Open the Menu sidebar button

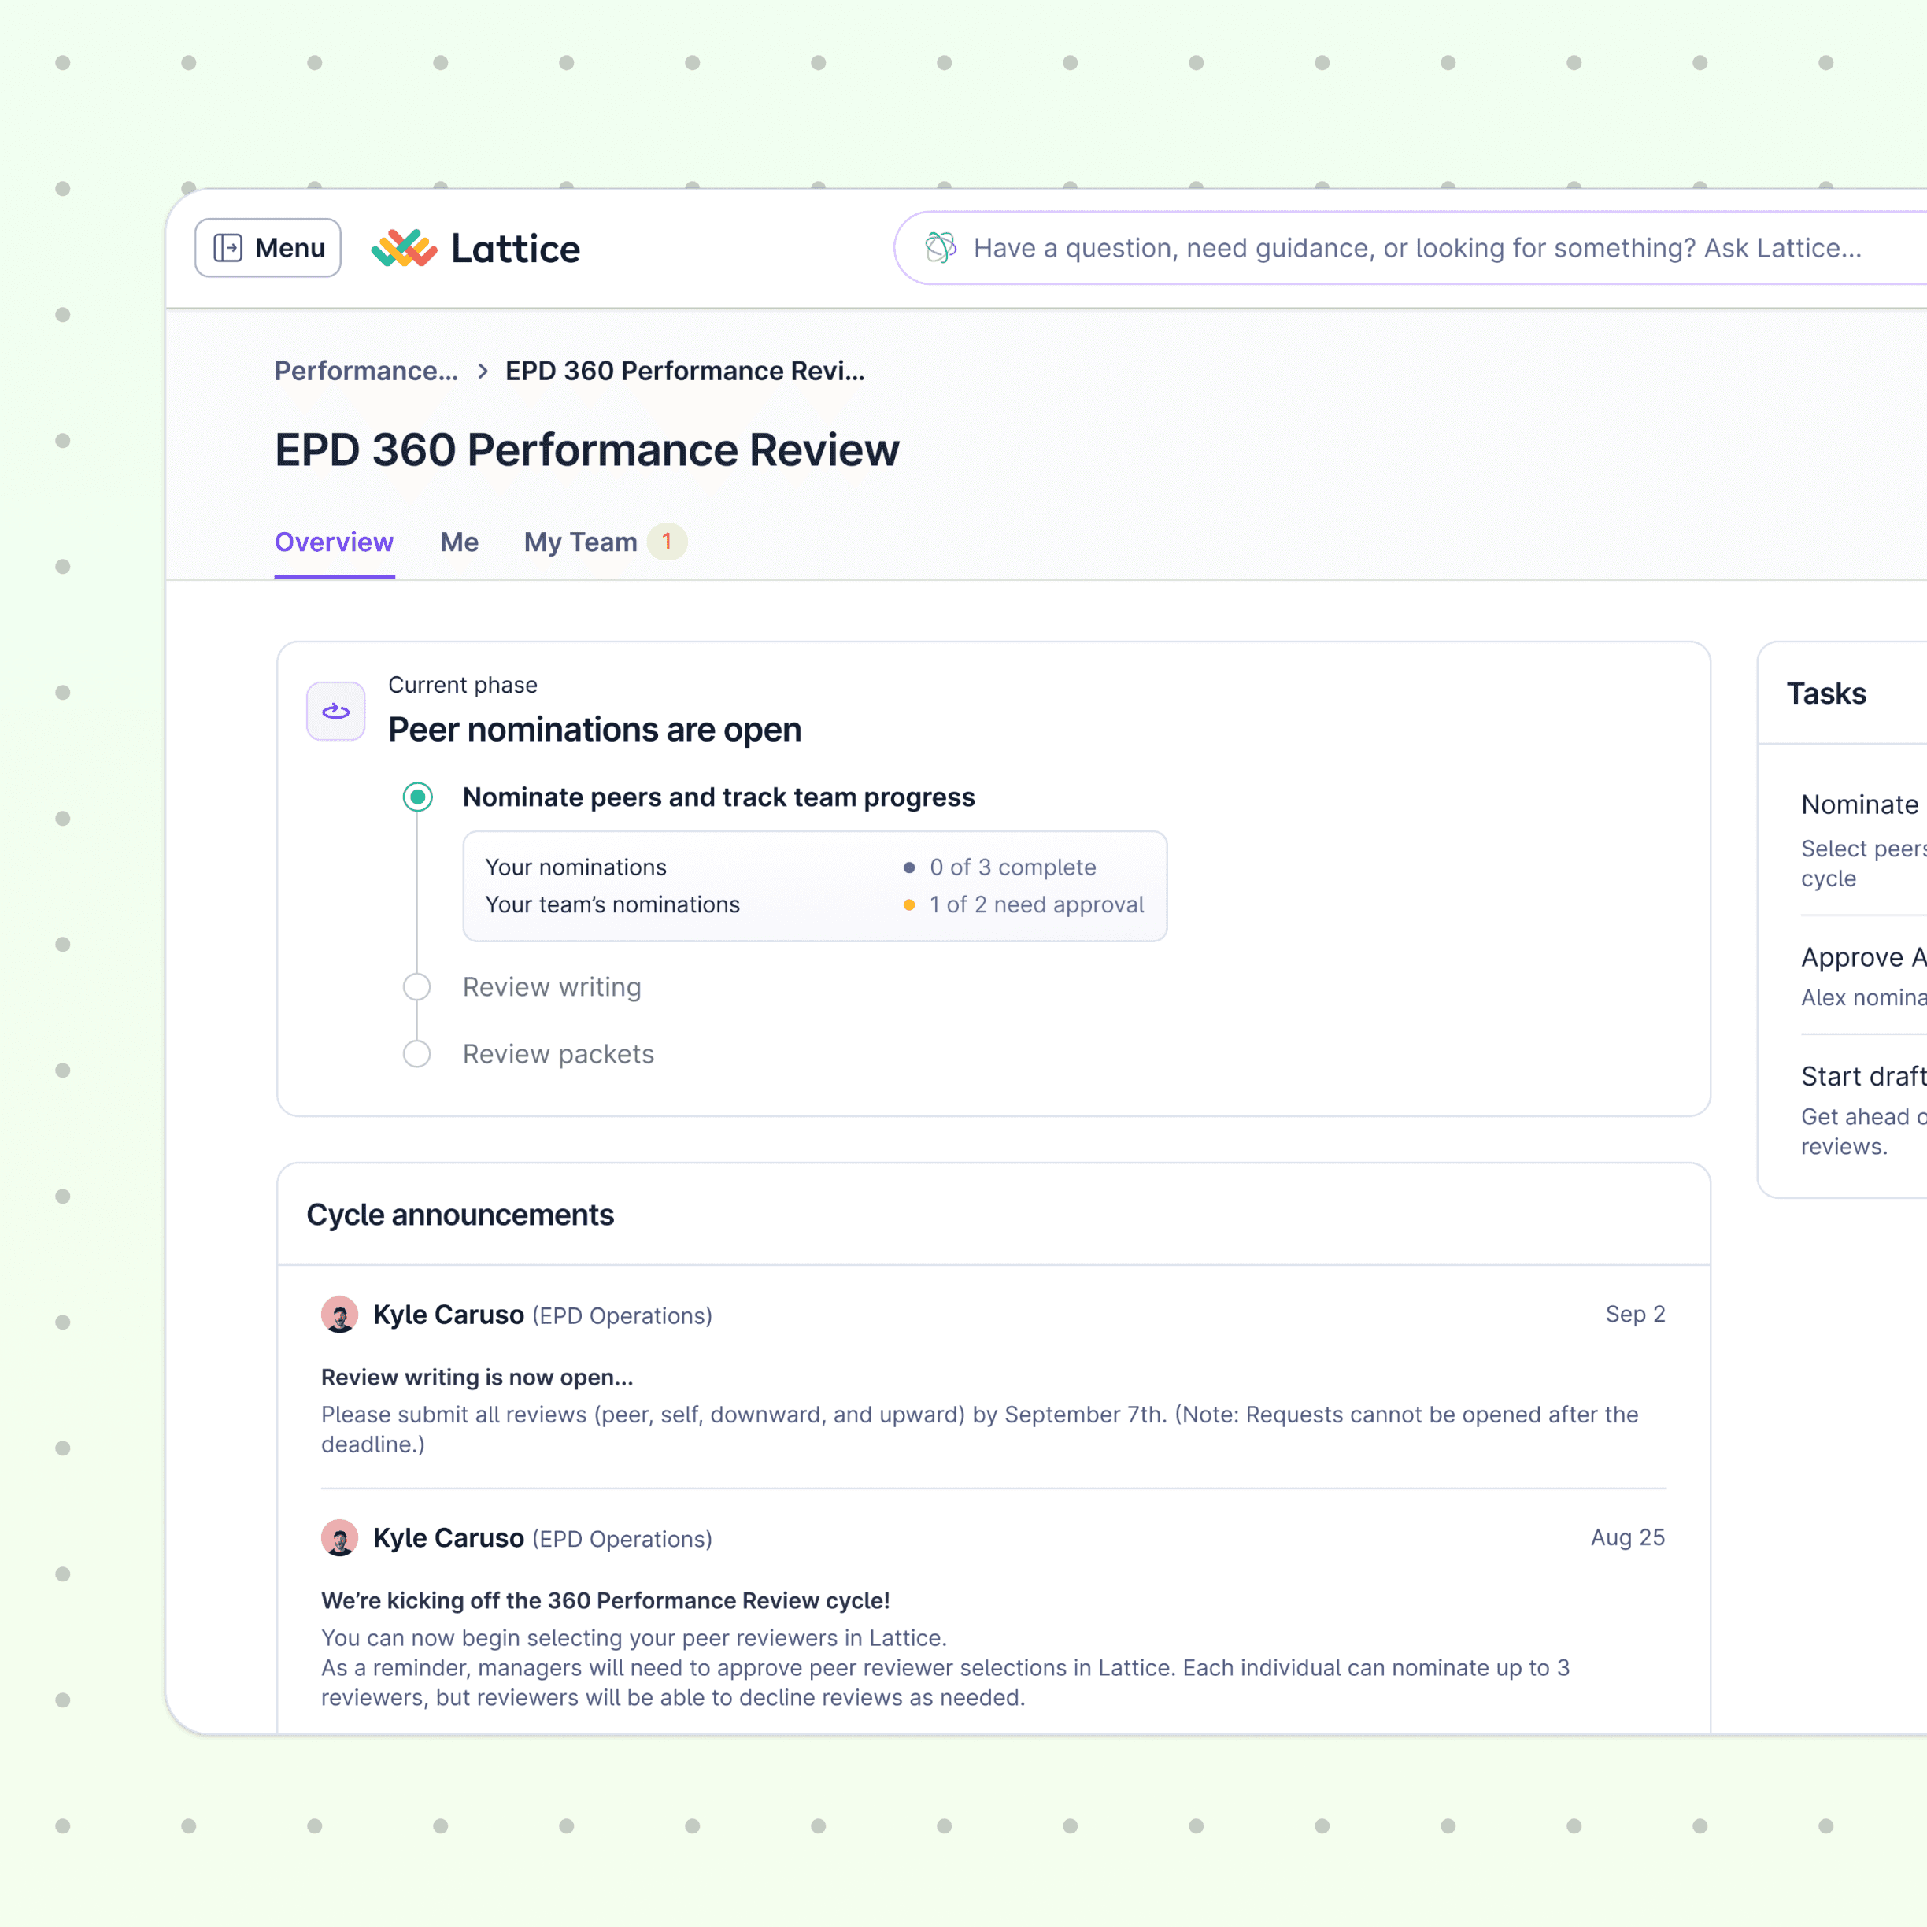tap(268, 247)
